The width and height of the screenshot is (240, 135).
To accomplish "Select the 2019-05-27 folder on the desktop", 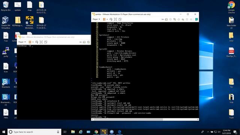I will tap(41, 22).
